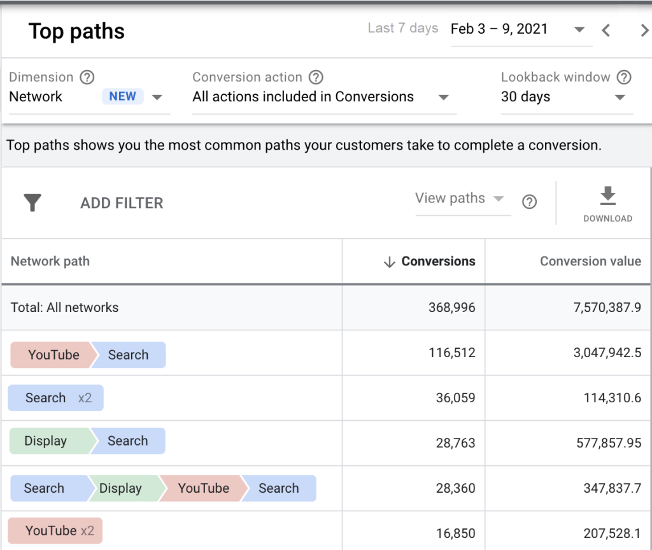This screenshot has height=550, width=652.
Task: Click the filter funnel icon
Action: (x=32, y=203)
